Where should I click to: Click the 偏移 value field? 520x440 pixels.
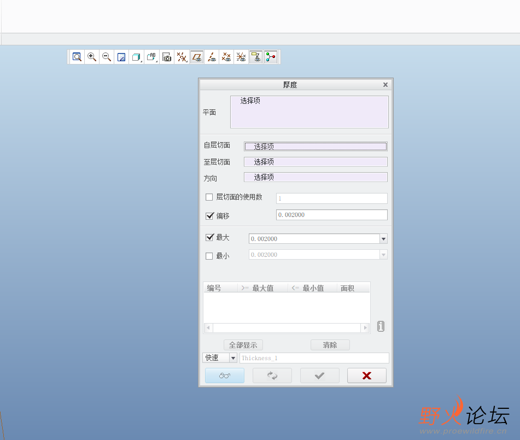pos(332,215)
